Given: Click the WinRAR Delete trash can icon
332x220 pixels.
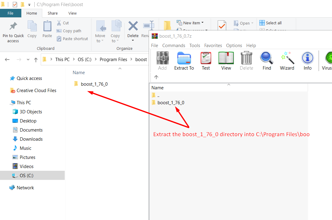Looking at the screenshot, I should (247, 58).
